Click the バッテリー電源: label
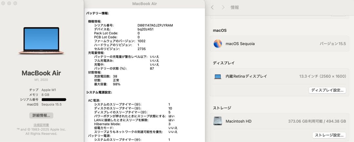The height and width of the screenshot is (142, 354). click(x=99, y=136)
